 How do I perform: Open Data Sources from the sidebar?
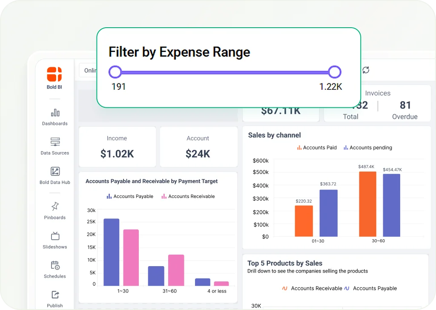pyautogui.click(x=55, y=142)
